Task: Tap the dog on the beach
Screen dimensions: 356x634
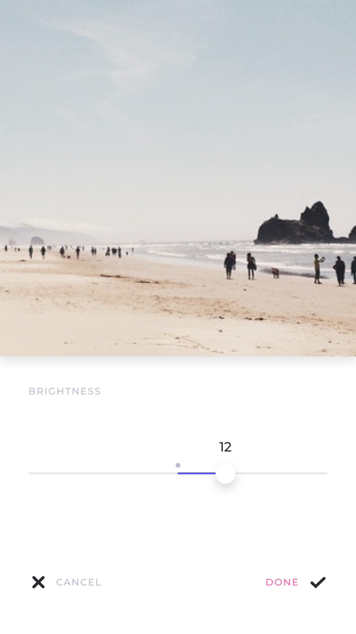Action: (276, 273)
